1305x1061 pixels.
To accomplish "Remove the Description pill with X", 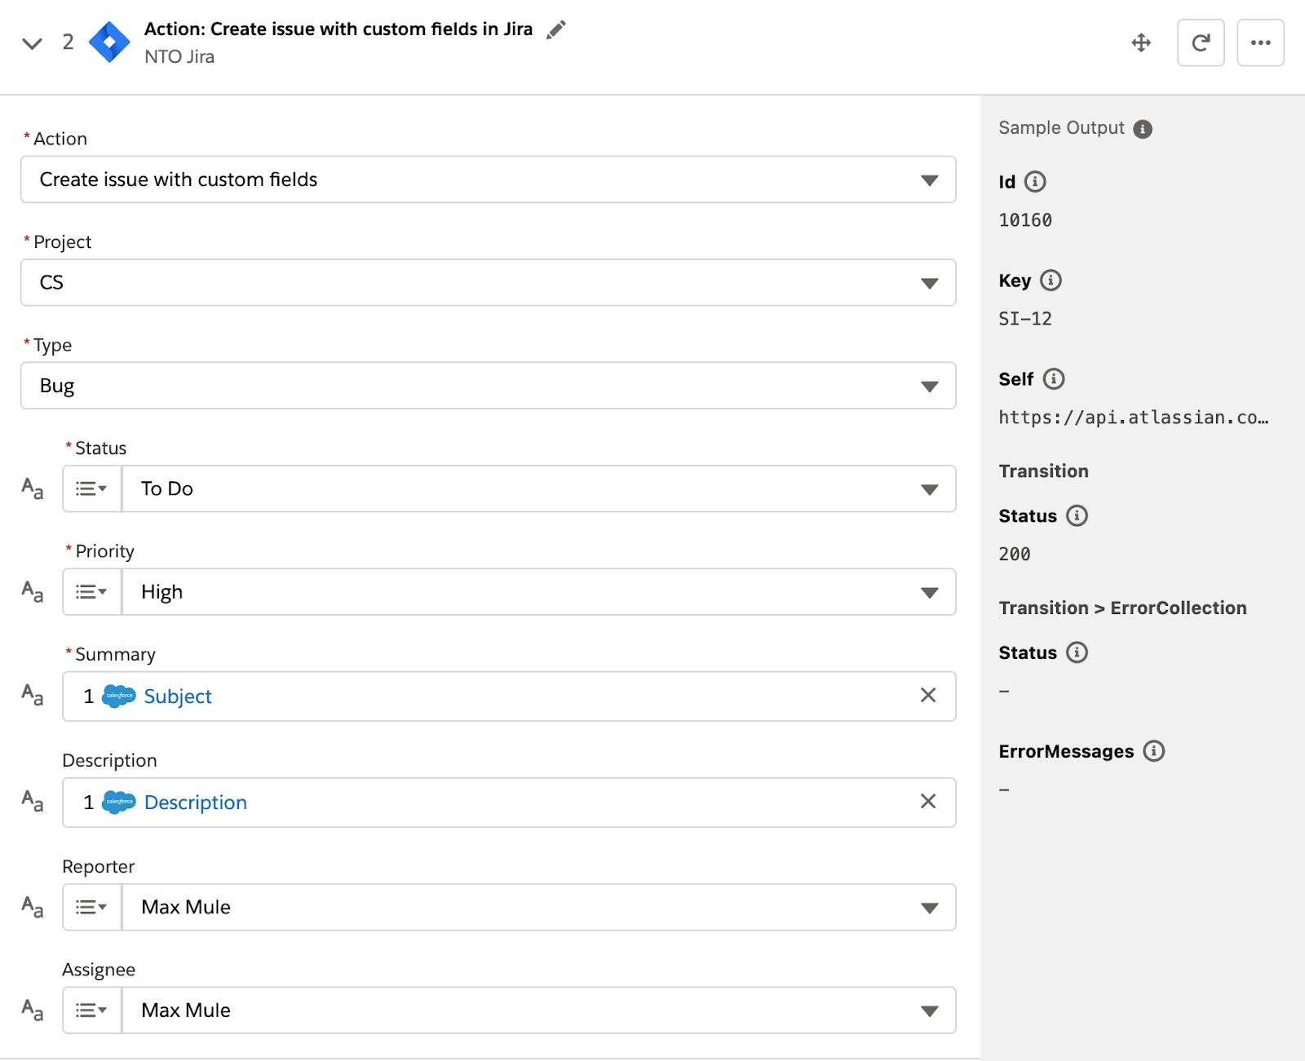I will (927, 802).
